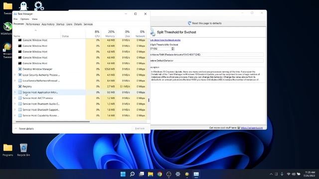Open the Wi-Fi network tray icon
The image size is (319, 179).
[x=289, y=174]
